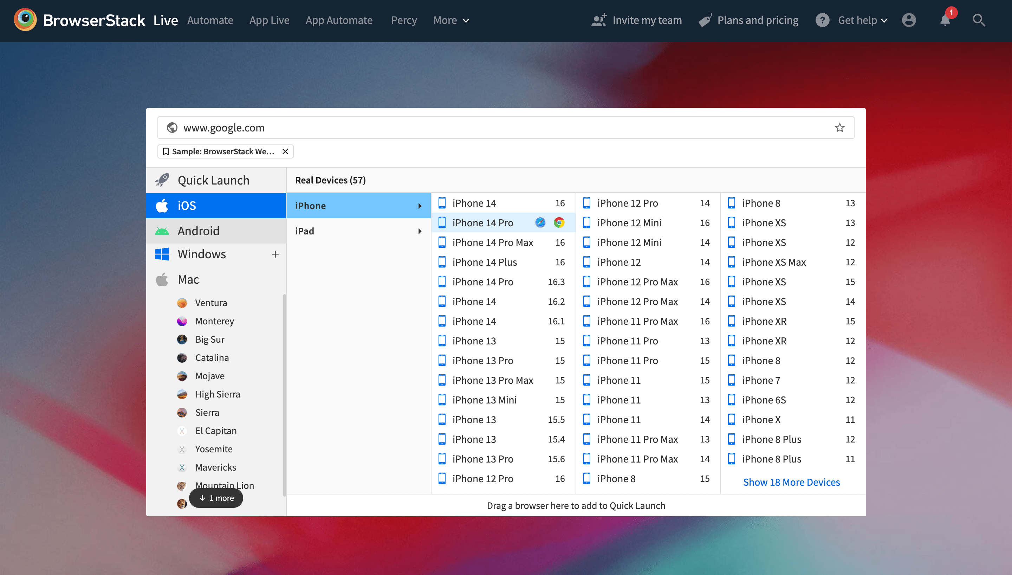Show 18 More Devices
Screen dimensions: 1012x575
point(791,482)
